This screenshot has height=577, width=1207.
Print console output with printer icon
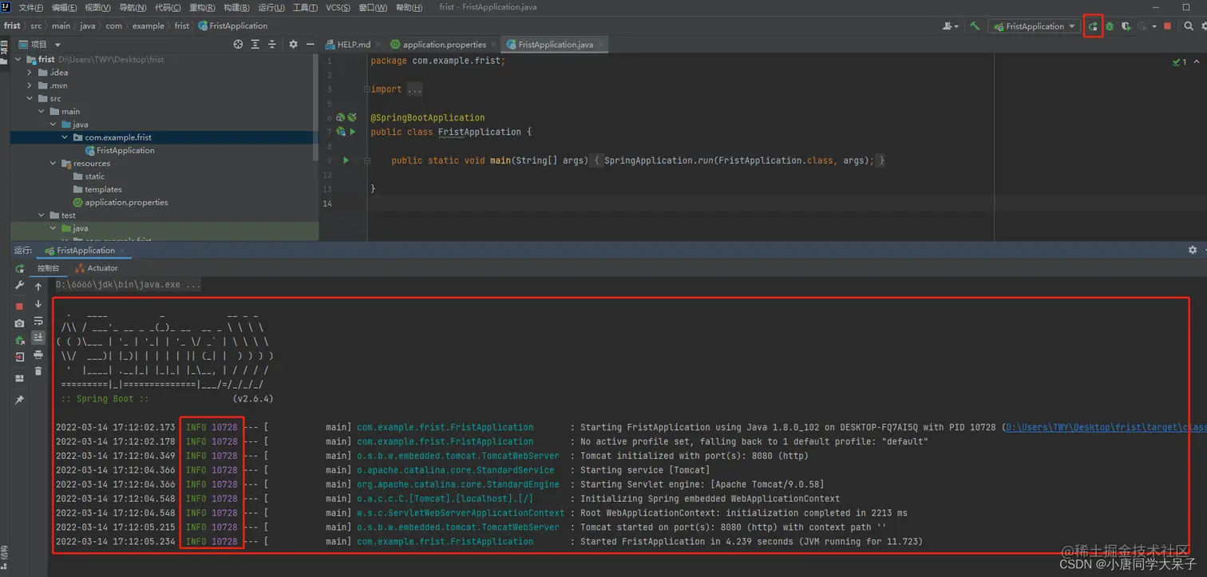coord(38,354)
